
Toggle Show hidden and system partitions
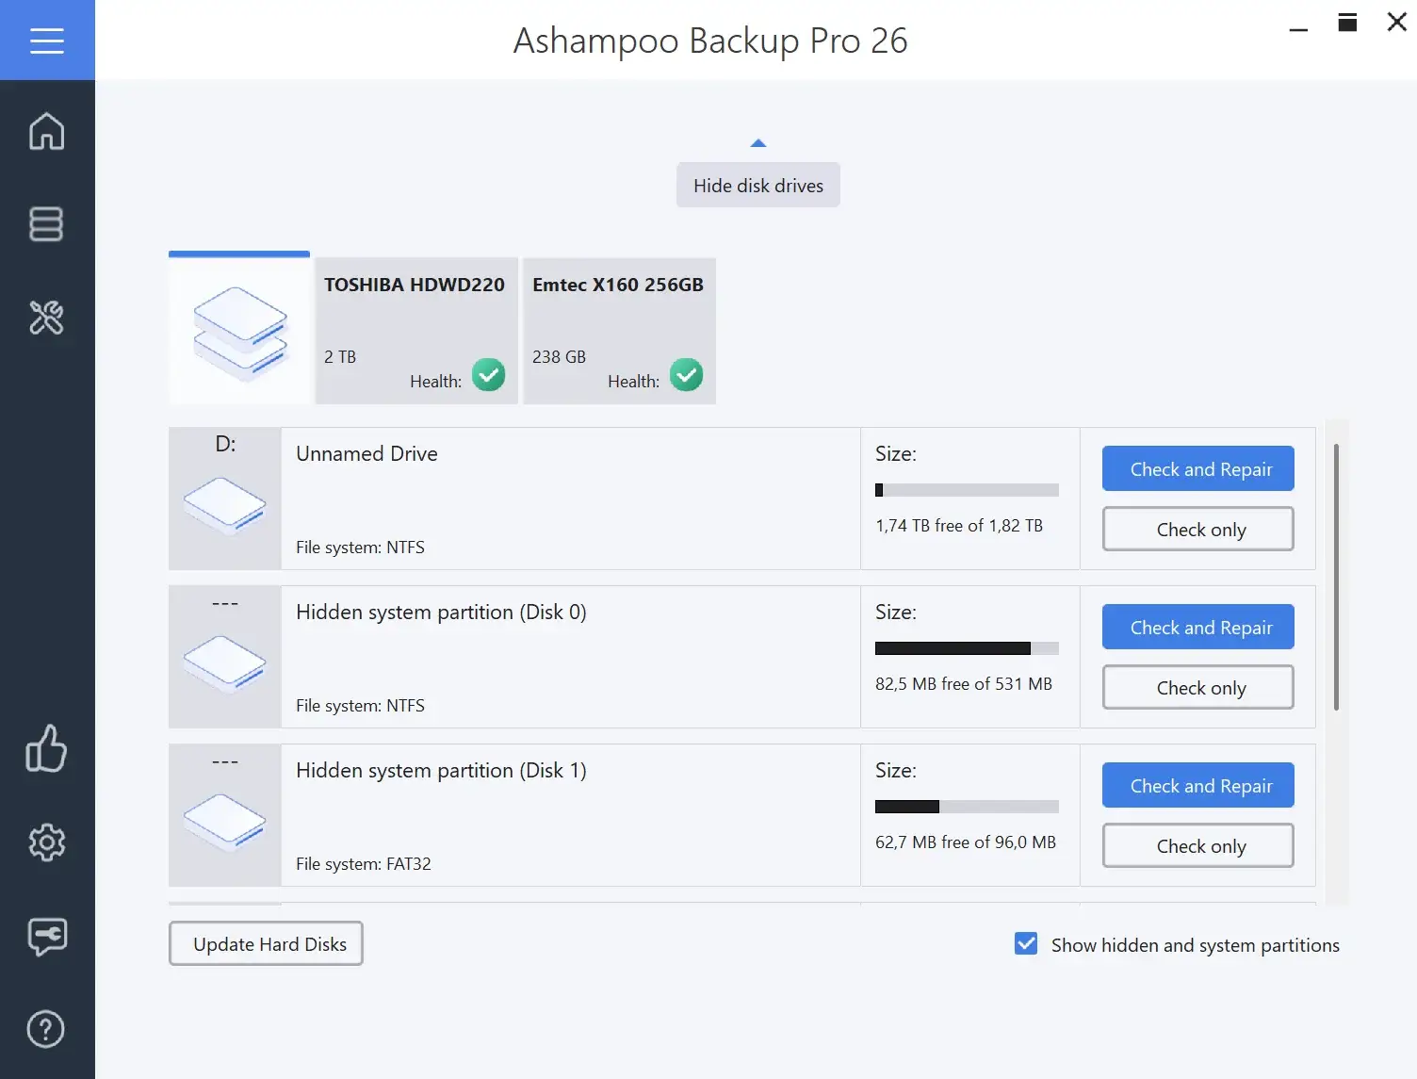pyautogui.click(x=1025, y=943)
